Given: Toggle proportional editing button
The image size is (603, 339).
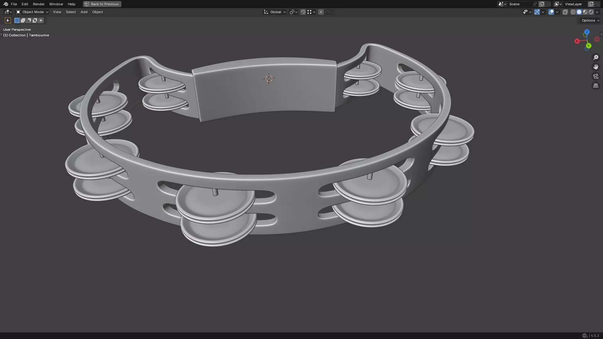Looking at the screenshot, I should pos(321,12).
